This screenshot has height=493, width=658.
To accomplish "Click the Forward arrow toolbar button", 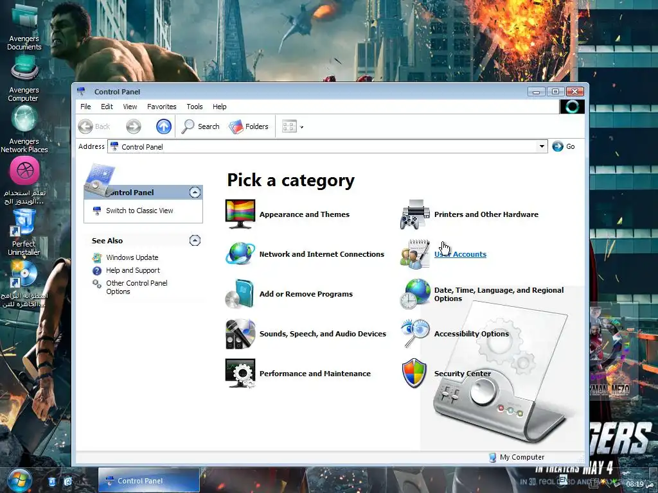I will tap(134, 126).
